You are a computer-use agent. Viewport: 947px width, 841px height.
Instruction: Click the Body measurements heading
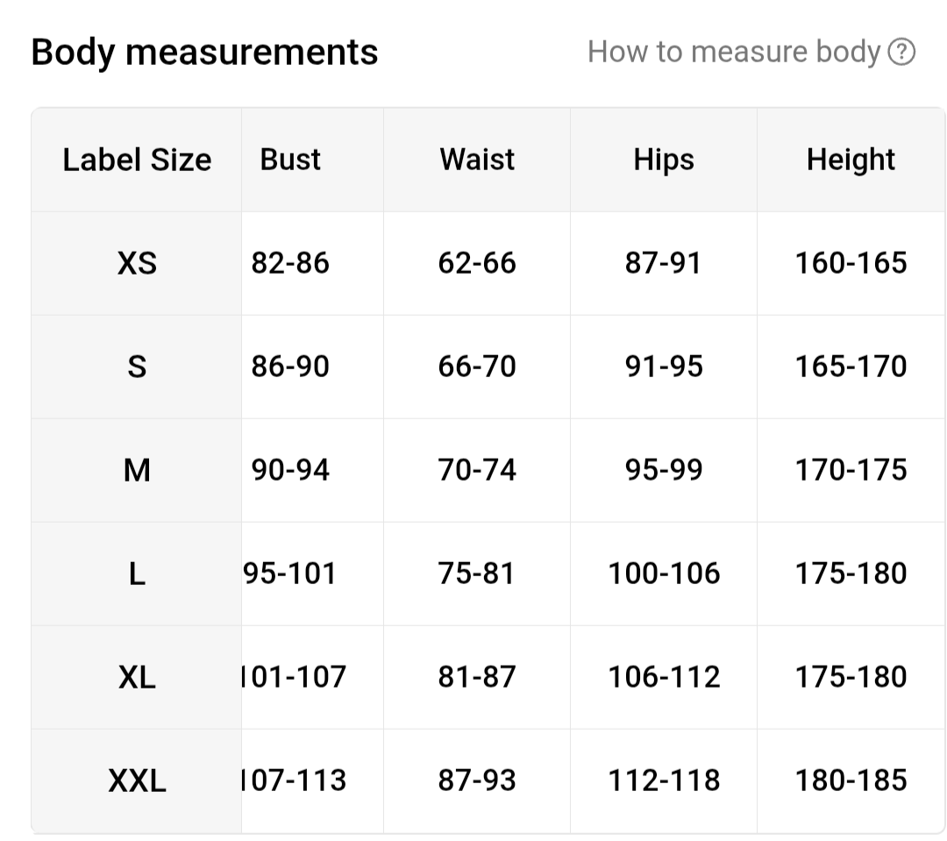[x=204, y=53]
